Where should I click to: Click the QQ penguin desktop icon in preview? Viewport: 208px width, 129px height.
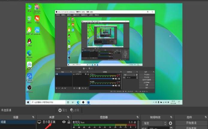29,42
